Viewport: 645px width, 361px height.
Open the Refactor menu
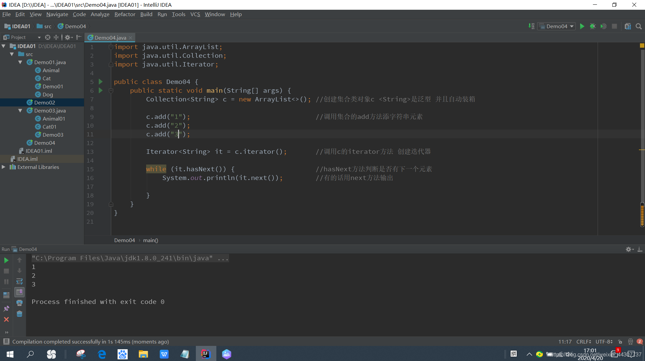(125, 14)
